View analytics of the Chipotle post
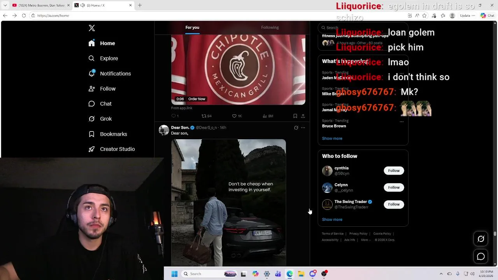The height and width of the screenshot is (280, 498). pyautogui.click(x=268, y=116)
